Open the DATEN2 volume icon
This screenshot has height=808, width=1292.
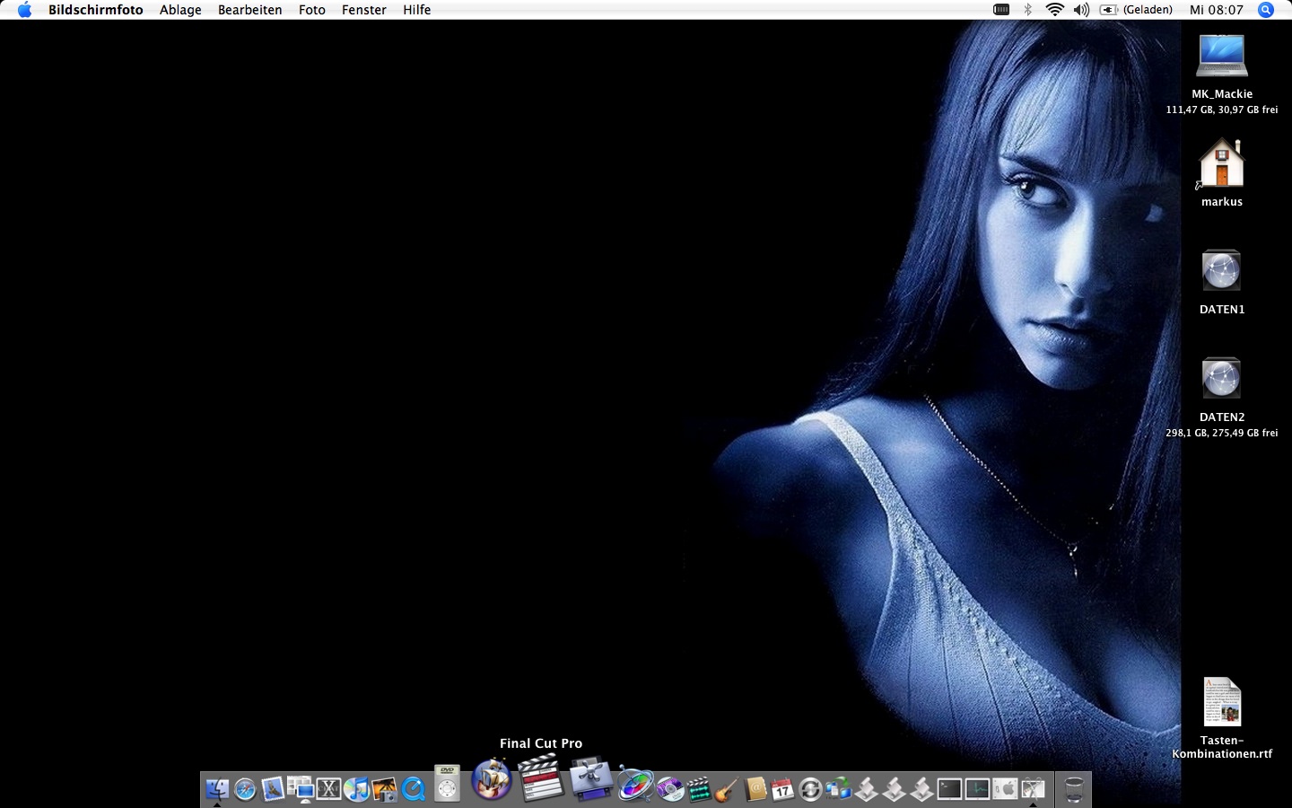point(1221,379)
